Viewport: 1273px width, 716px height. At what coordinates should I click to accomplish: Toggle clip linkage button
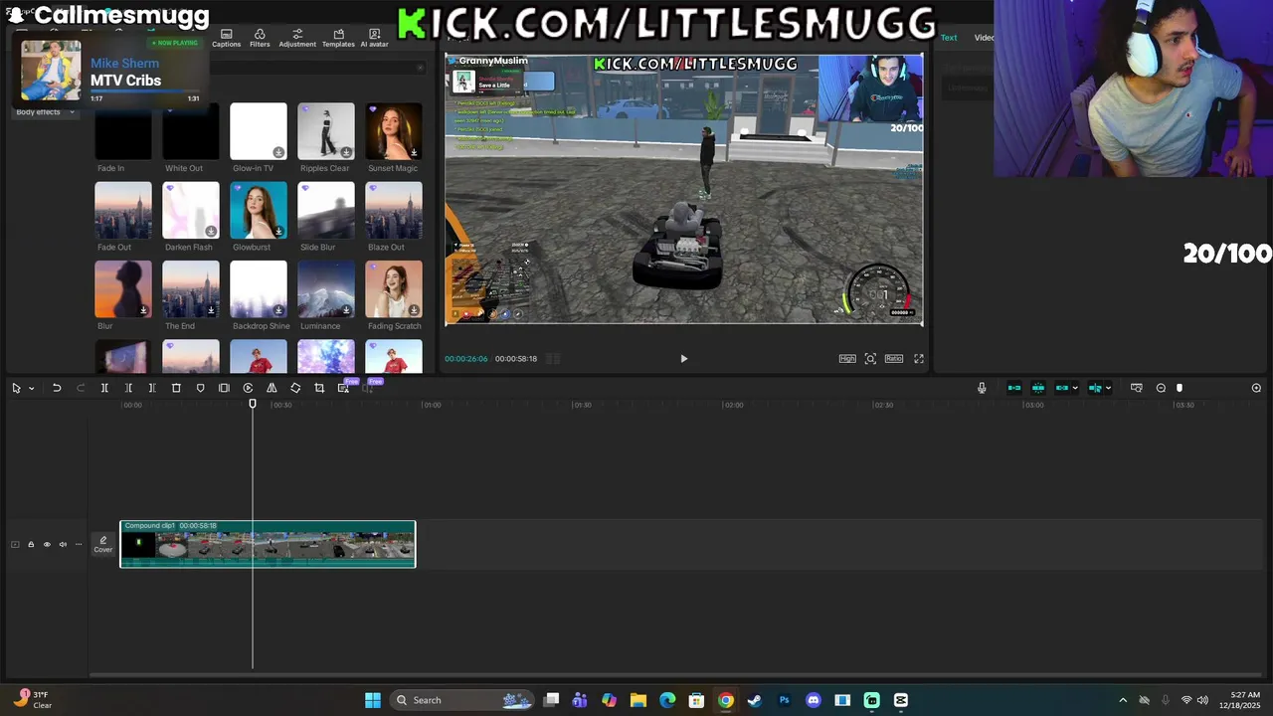click(x=1062, y=388)
